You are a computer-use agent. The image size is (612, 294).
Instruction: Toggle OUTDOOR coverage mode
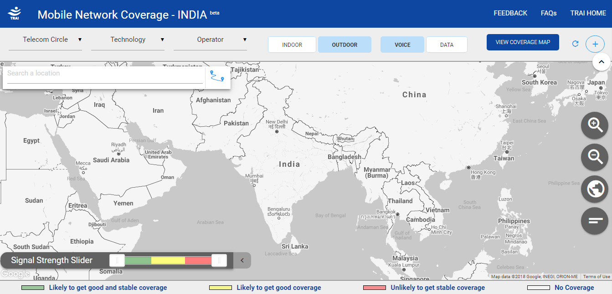tap(345, 45)
